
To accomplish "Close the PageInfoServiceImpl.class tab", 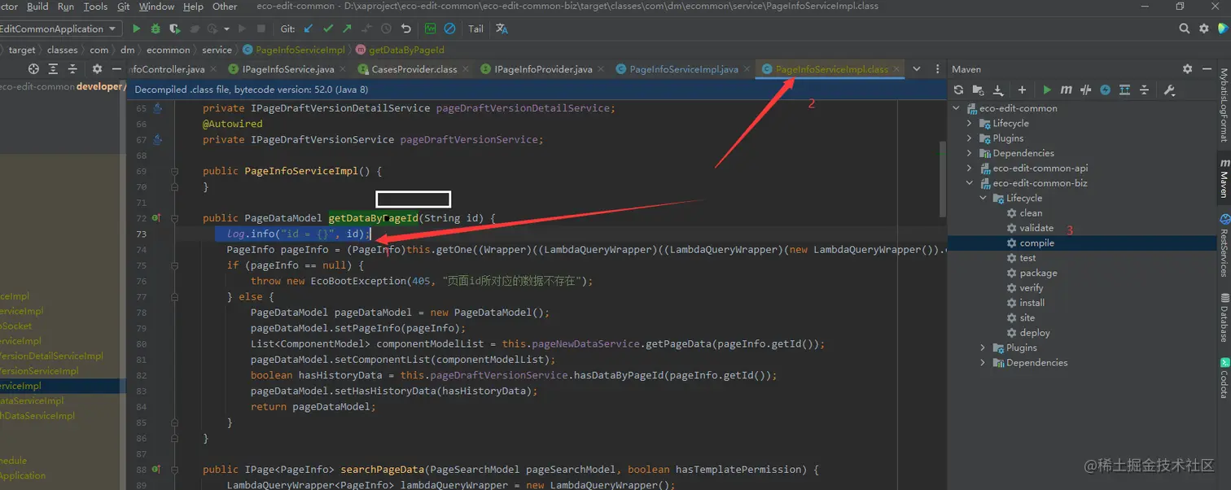I will (896, 70).
